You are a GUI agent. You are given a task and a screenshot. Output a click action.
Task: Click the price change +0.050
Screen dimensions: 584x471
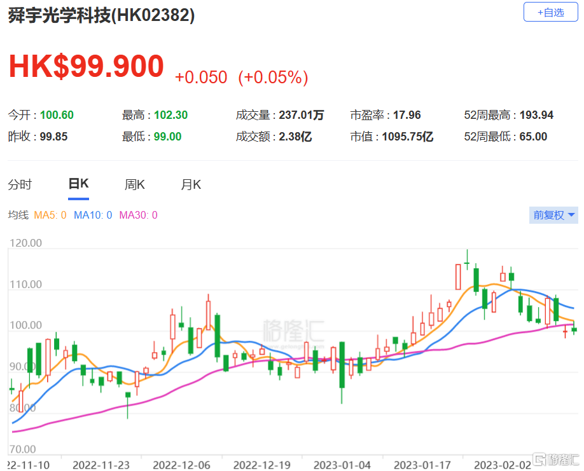point(201,77)
